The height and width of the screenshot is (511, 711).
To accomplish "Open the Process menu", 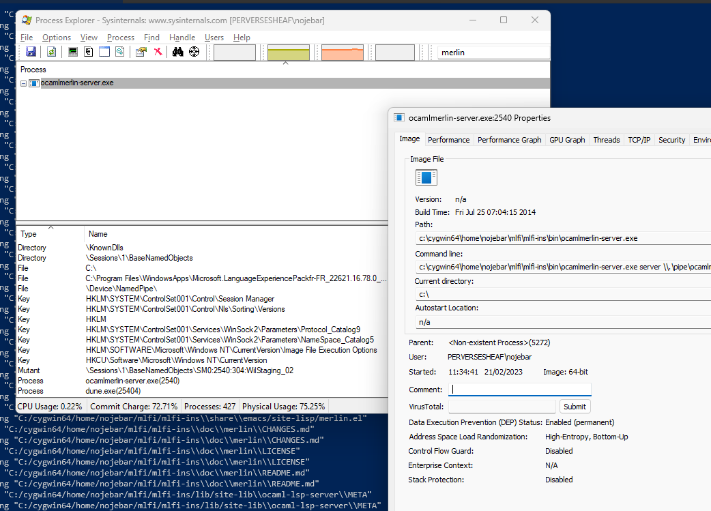I will click(x=121, y=37).
